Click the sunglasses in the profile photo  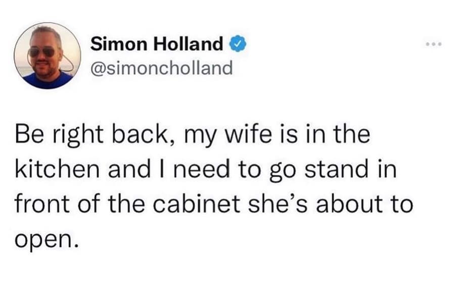(x=42, y=51)
